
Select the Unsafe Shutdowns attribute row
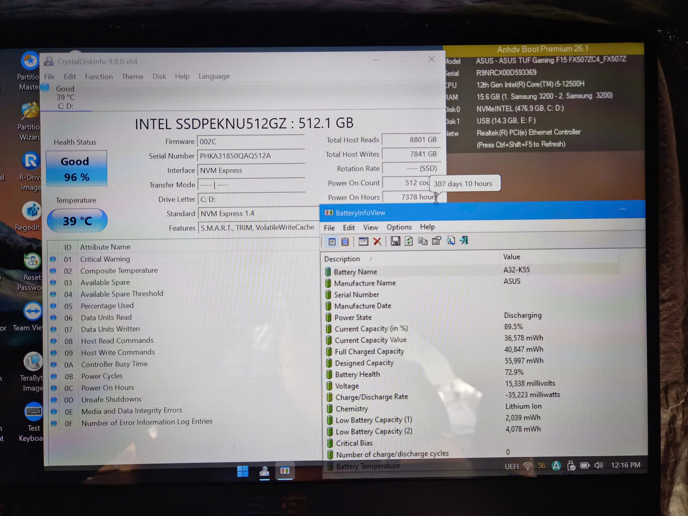(185, 399)
